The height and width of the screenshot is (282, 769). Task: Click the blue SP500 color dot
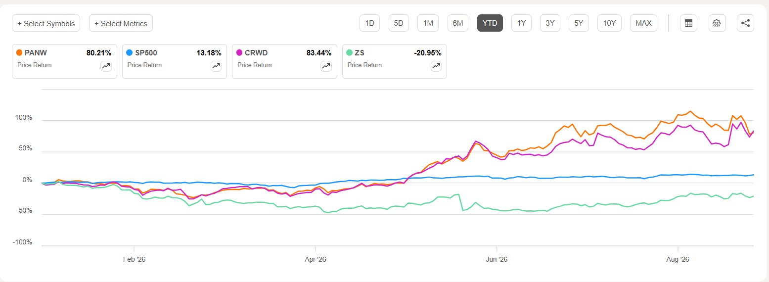[x=130, y=52]
